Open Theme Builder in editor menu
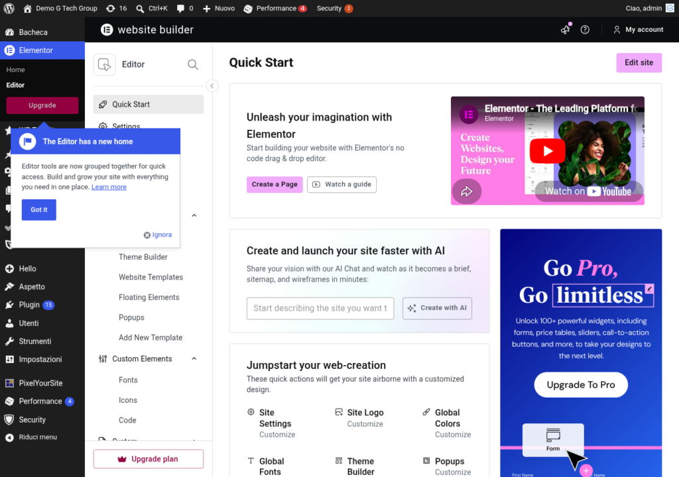The image size is (679, 477). pyautogui.click(x=143, y=256)
